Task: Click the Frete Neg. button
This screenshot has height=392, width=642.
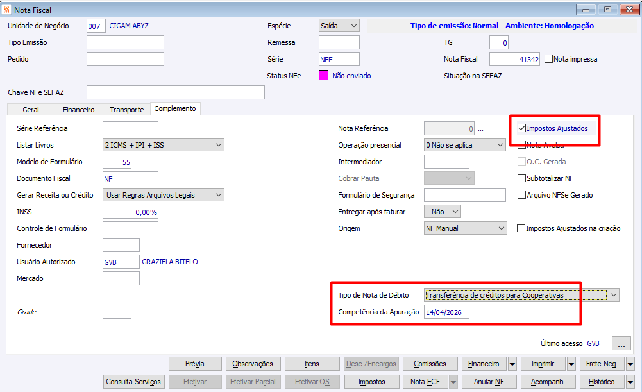Action: tap(602, 364)
